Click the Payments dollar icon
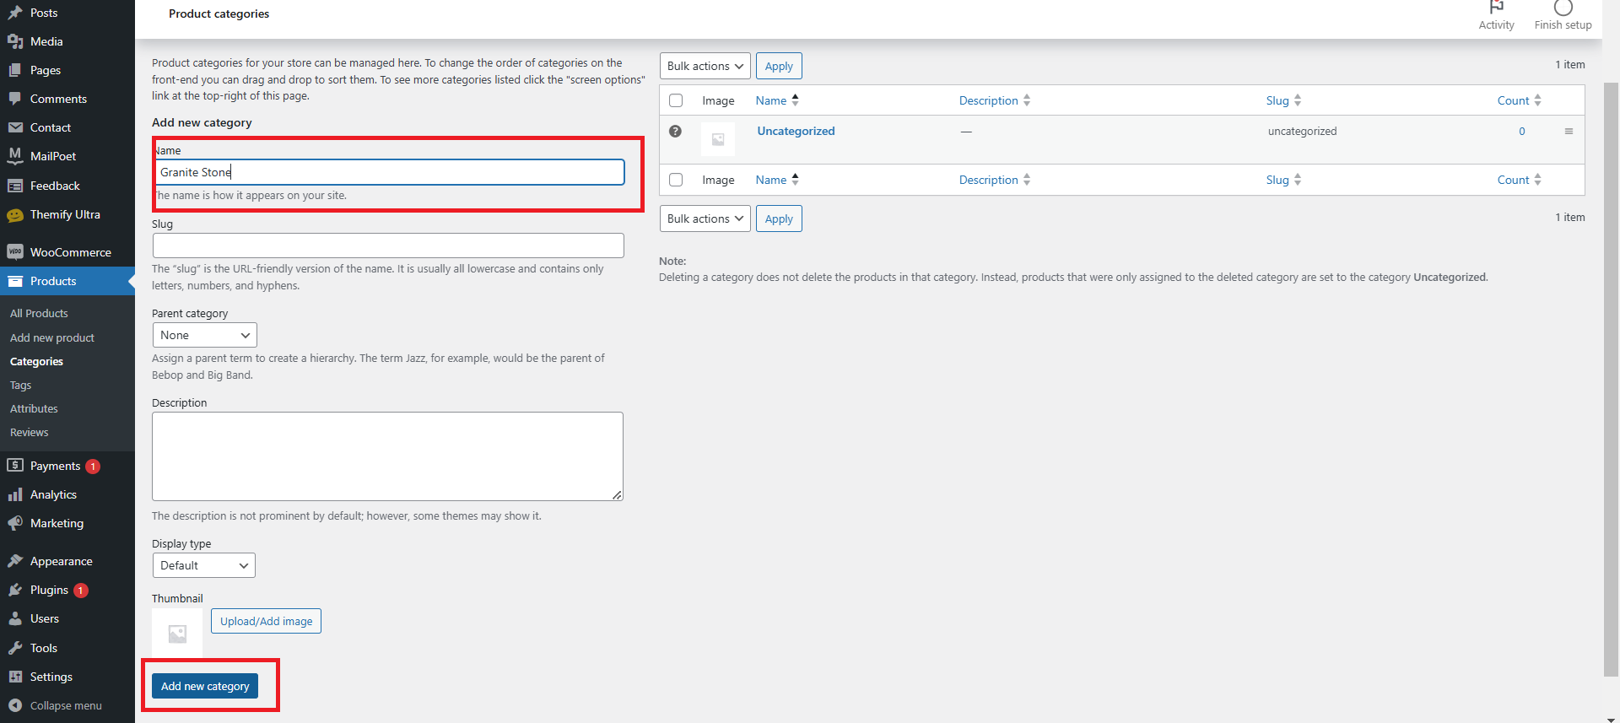The image size is (1620, 723). [15, 466]
